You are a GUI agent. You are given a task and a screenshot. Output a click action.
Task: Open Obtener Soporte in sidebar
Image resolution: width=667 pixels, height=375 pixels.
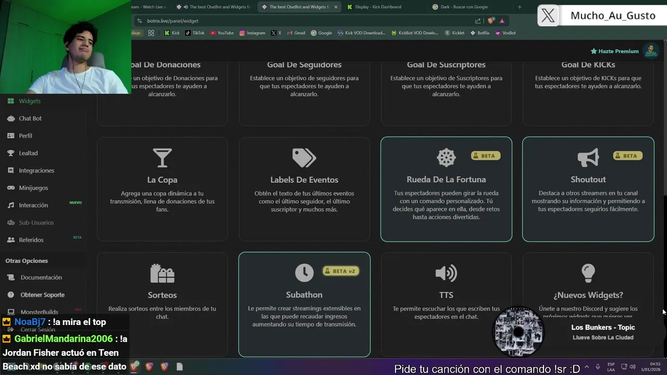point(42,295)
